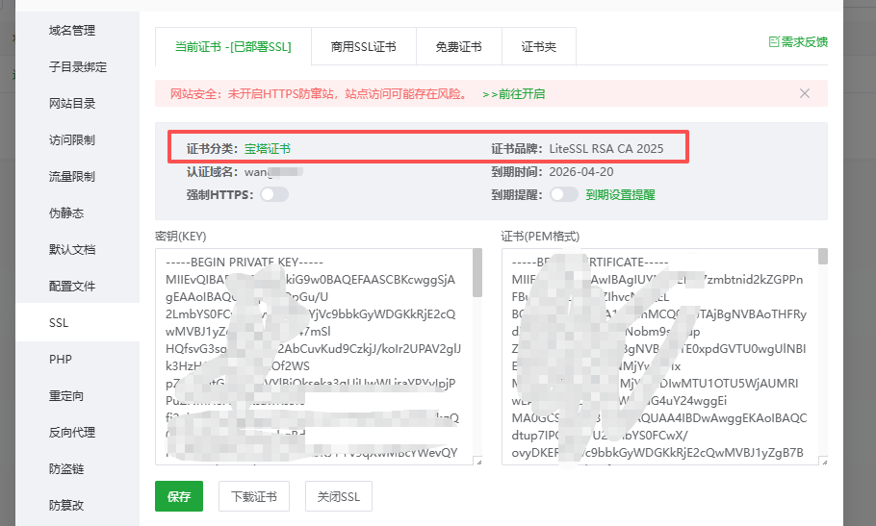The height and width of the screenshot is (526, 876).
Task: Follow the >>前往开启 link
Action: [x=513, y=94]
